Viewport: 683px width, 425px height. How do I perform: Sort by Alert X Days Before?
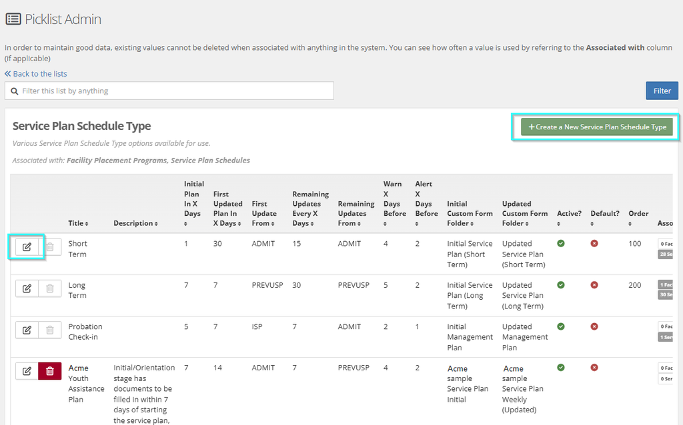(x=426, y=204)
